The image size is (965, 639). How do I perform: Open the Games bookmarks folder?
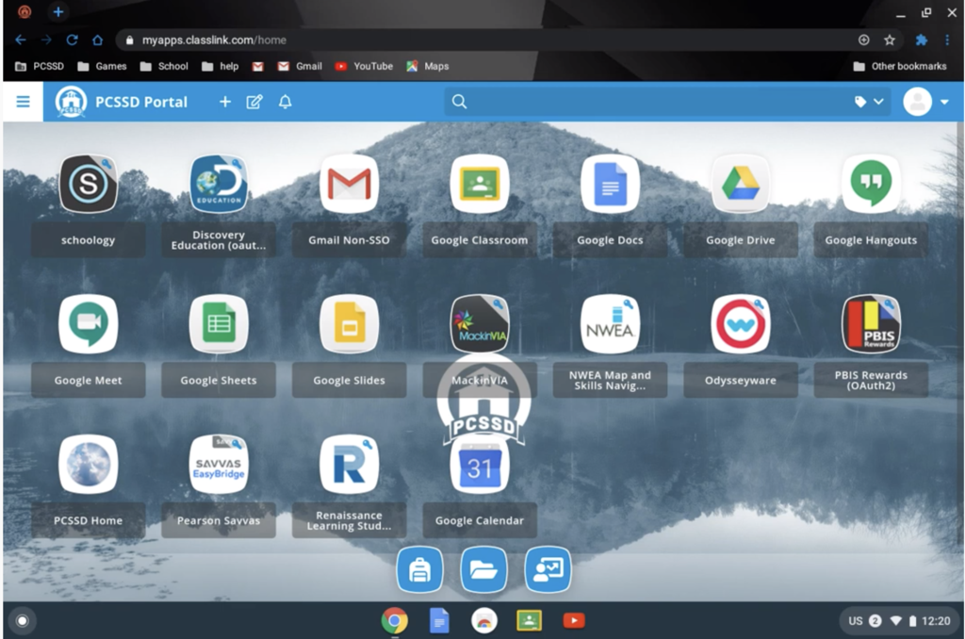[x=102, y=66]
